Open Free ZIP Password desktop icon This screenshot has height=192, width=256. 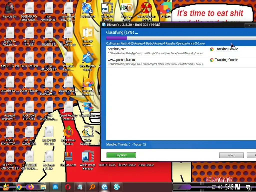88,36
